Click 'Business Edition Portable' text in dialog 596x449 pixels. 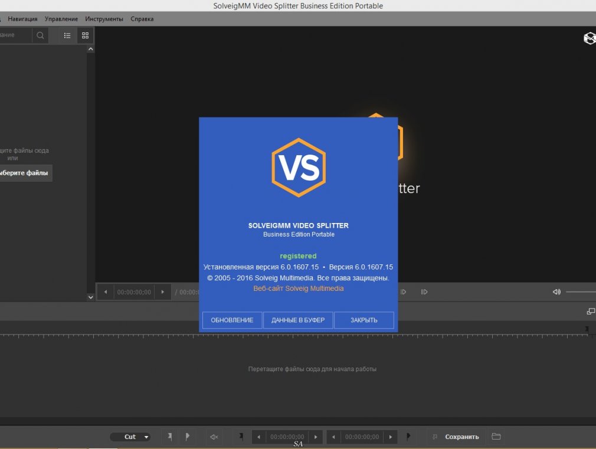(299, 235)
